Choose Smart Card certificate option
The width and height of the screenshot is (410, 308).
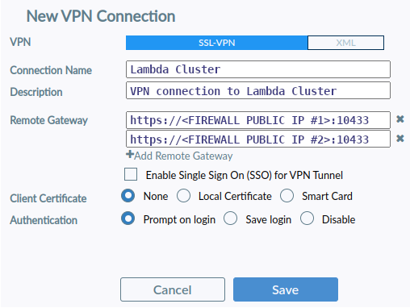tap(287, 196)
